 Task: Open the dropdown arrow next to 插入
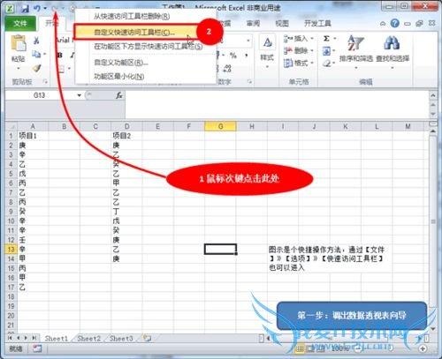tap(312, 39)
